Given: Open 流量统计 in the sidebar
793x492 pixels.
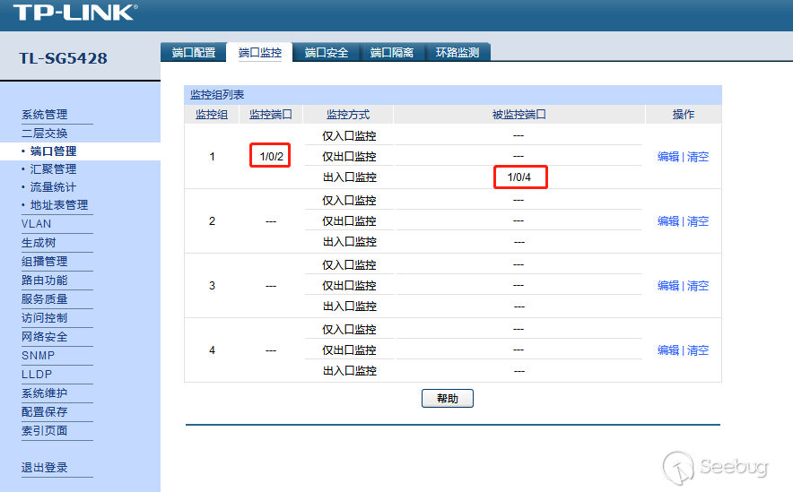Looking at the screenshot, I should (53, 187).
